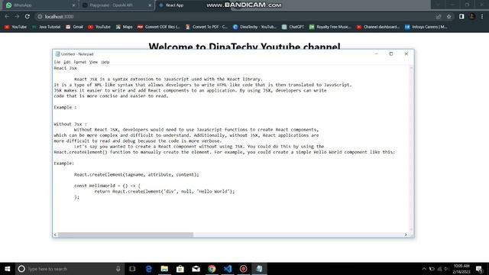Open Task View on taskbar
This screenshot has width=489, height=275.
click(x=132, y=269)
